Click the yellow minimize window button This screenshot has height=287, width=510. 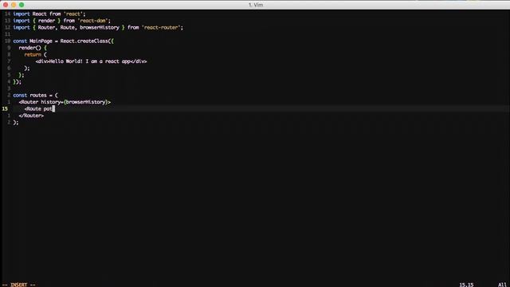pyautogui.click(x=14, y=5)
